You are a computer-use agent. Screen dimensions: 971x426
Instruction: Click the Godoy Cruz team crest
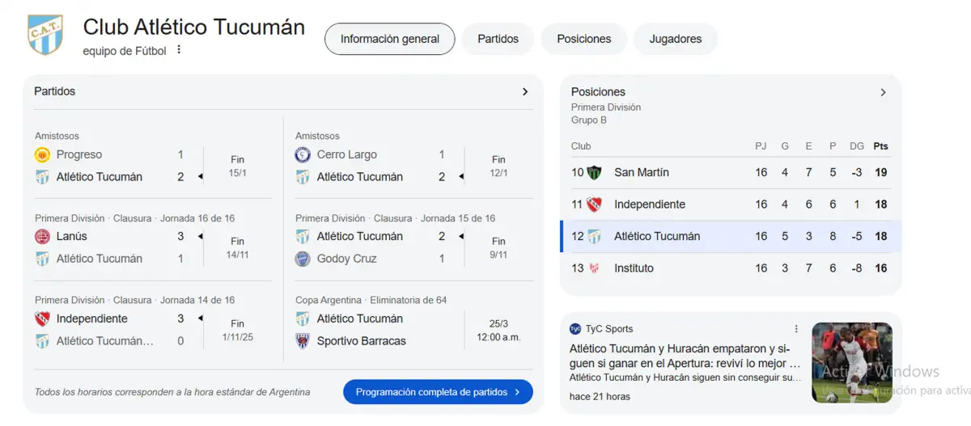point(303,259)
